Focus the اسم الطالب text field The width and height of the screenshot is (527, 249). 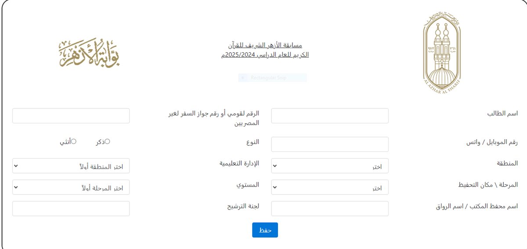(x=330, y=116)
